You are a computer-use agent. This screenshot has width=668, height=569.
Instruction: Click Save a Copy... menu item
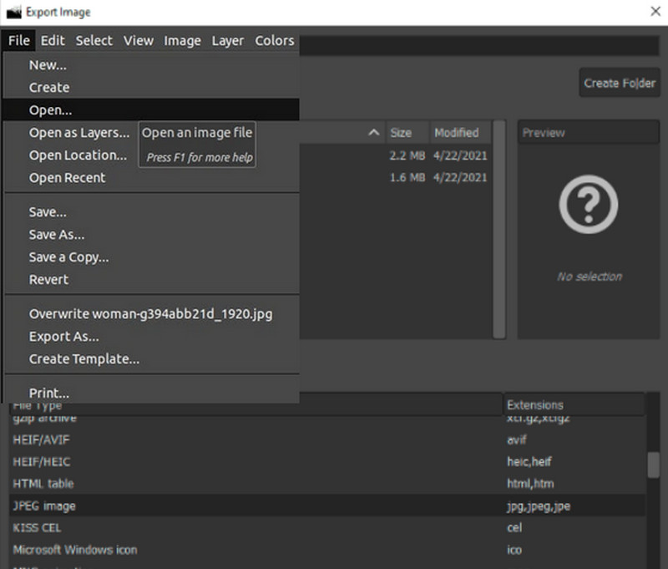pos(68,257)
